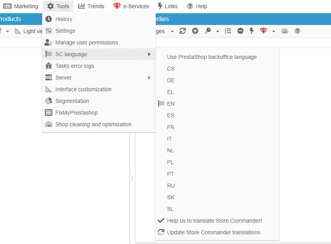Click the refresh icon in properties toolbar
The image size is (331, 244).
click(x=183, y=31)
